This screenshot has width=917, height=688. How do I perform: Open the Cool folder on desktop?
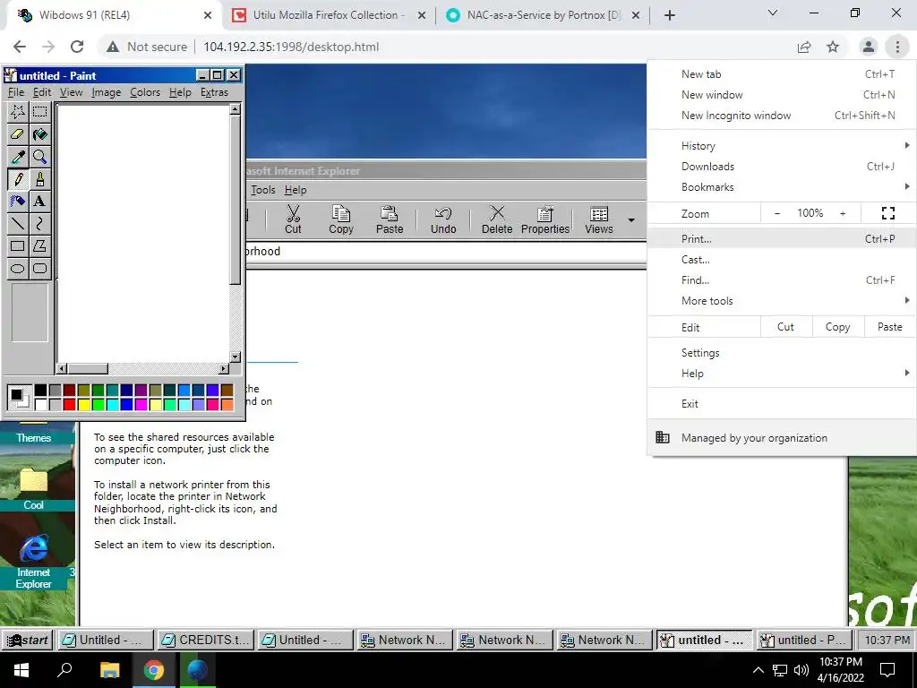[x=33, y=490]
